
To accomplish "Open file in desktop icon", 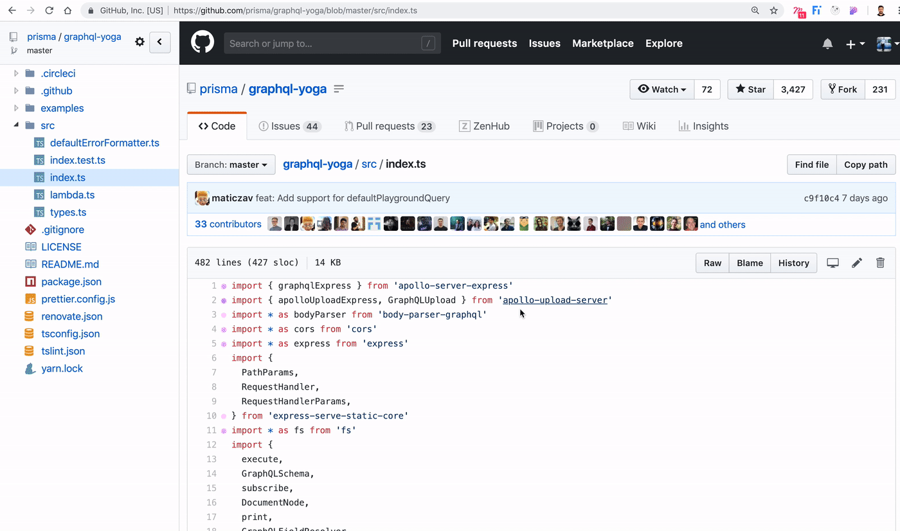I will tap(833, 263).
